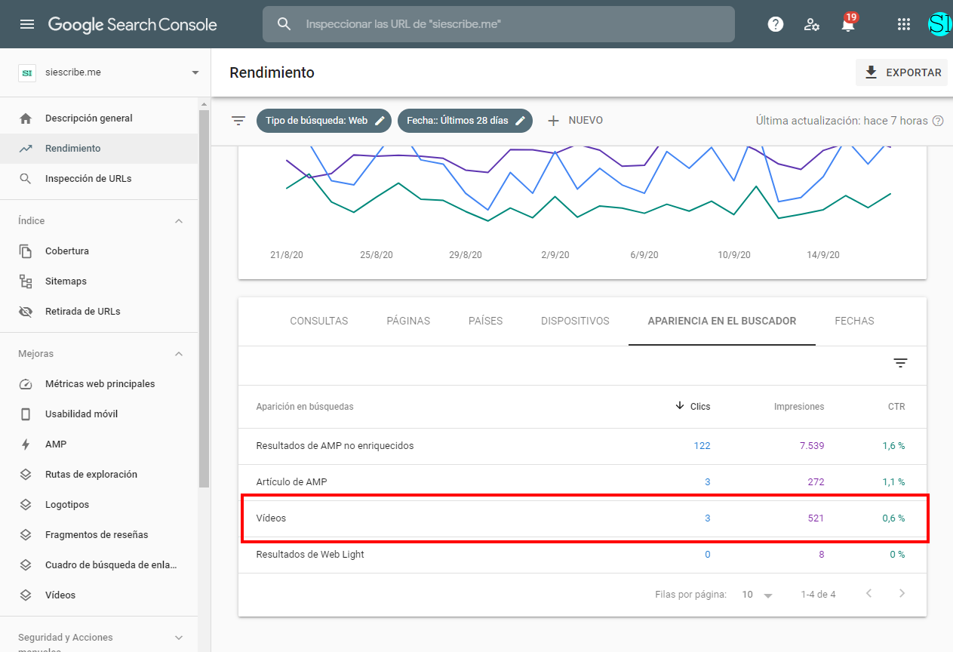This screenshot has height=652, width=953.
Task: Click crossed-eye icon beside Retirada de URLs
Action: 26,312
